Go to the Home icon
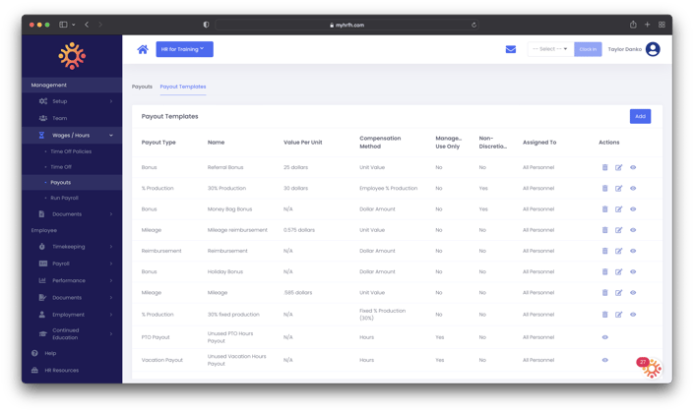The image size is (694, 412). coord(143,49)
